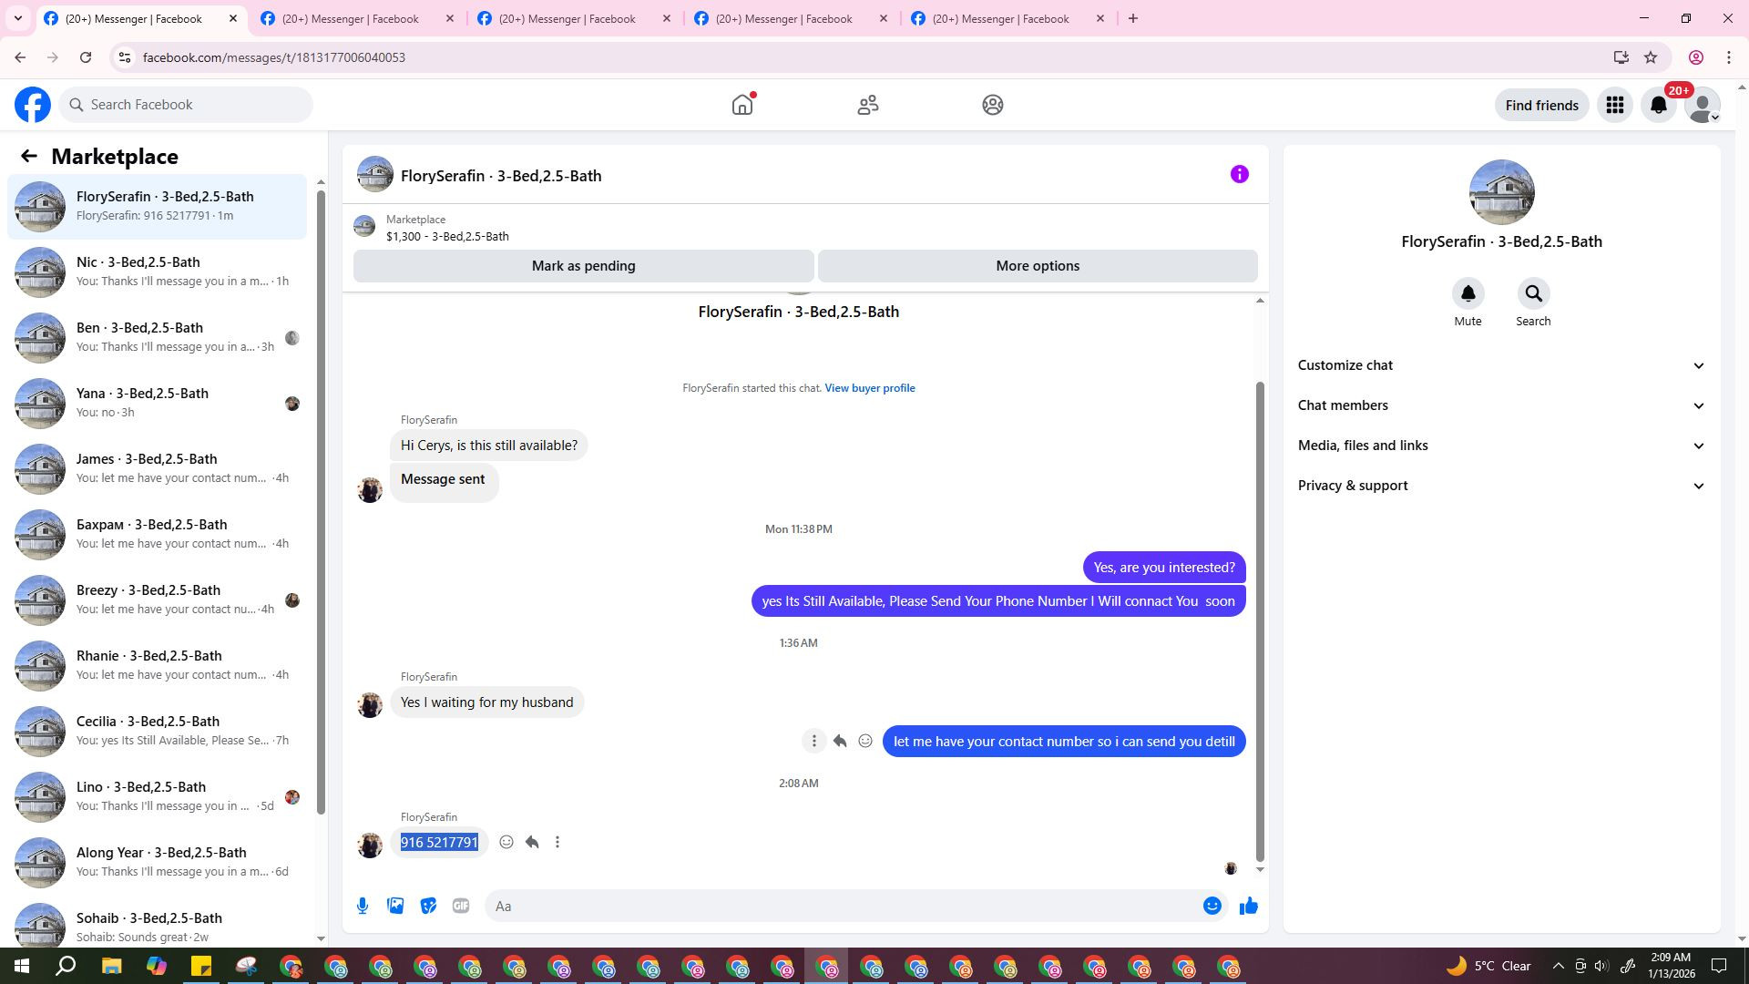Send a thumbs-up like
Viewport: 1749px width, 984px height.
tap(1248, 906)
